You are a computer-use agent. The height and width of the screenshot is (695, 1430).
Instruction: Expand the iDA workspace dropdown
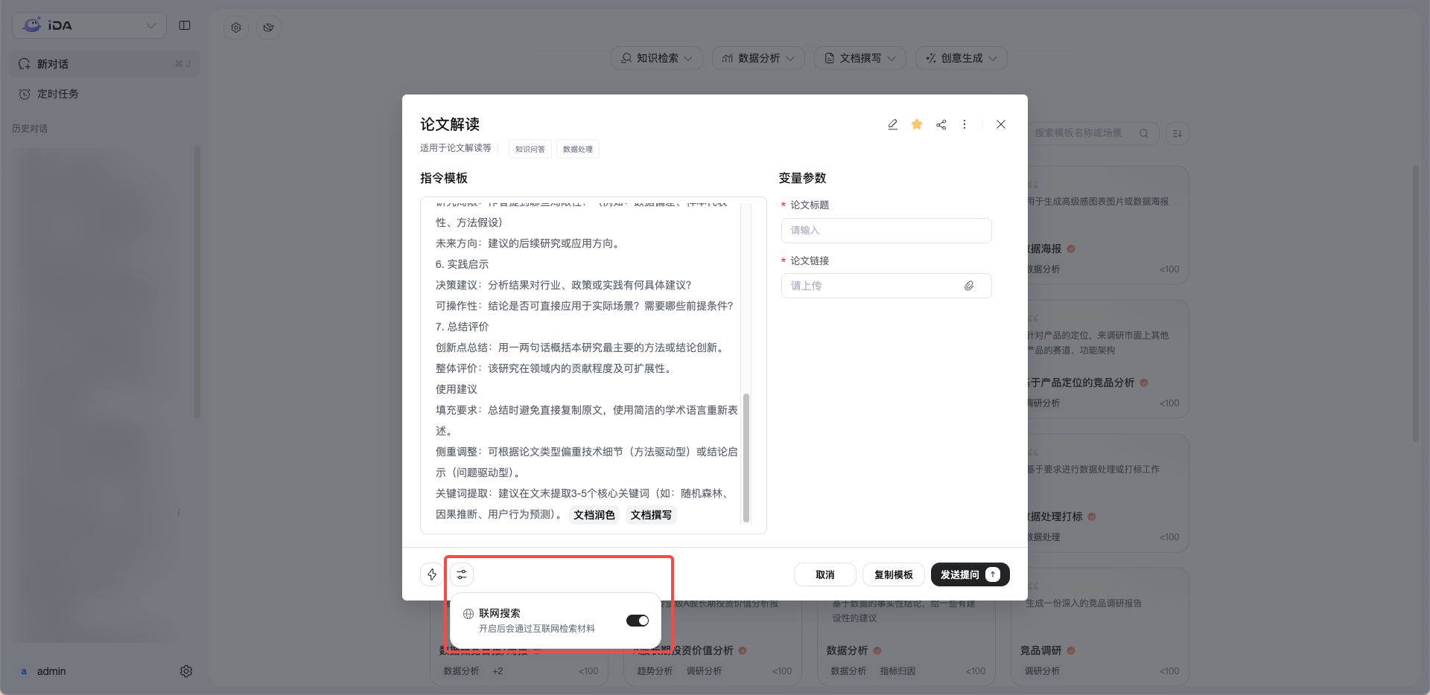tap(89, 25)
